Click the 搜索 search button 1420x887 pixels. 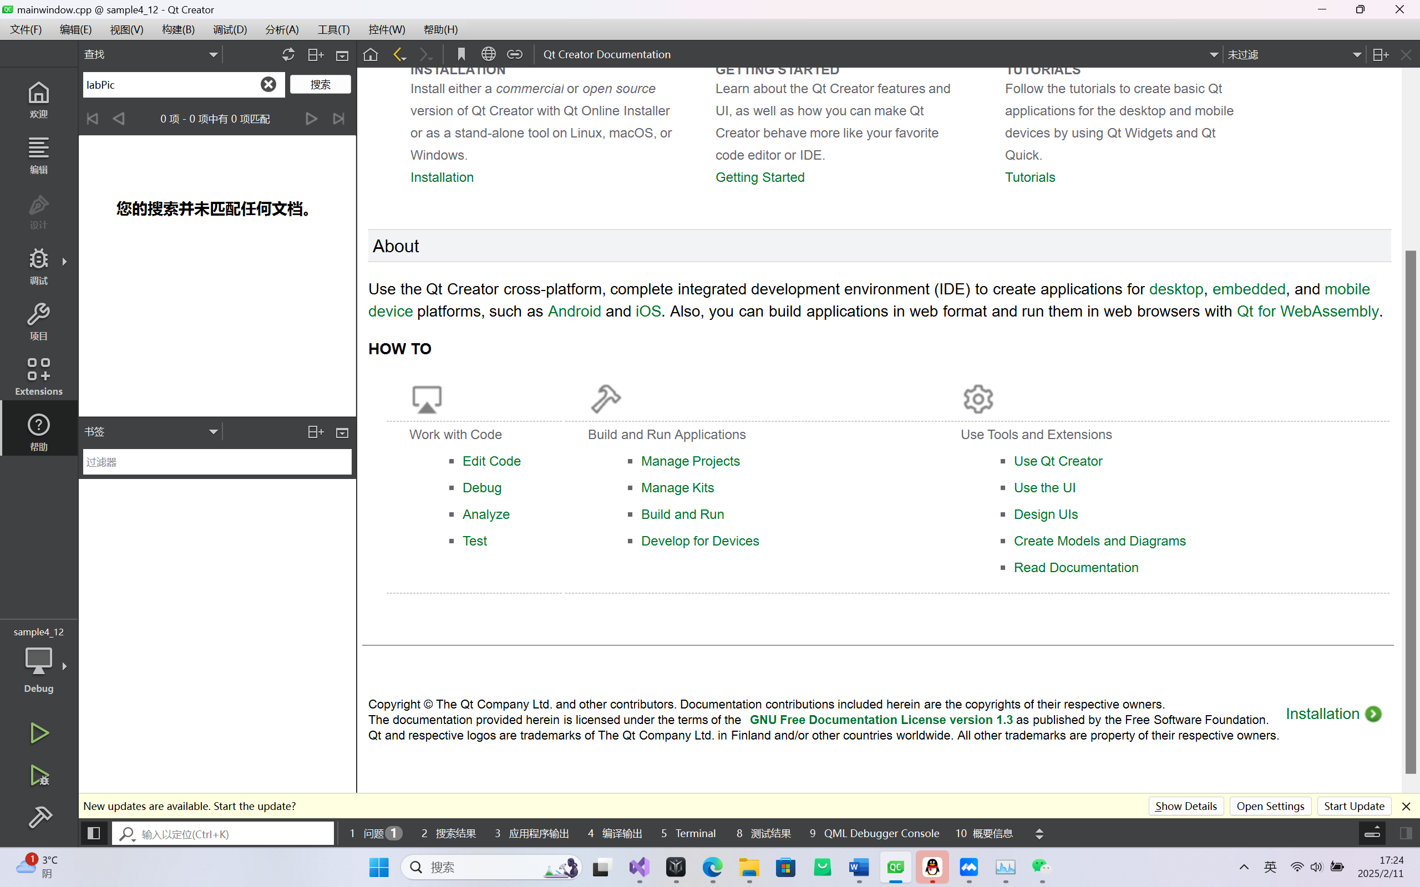[x=321, y=84]
